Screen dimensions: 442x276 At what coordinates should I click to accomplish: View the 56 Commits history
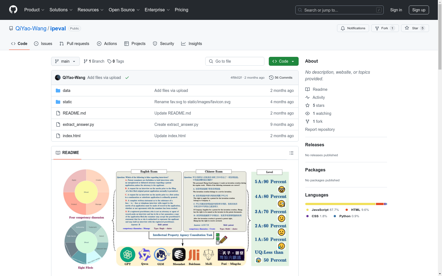[x=281, y=78]
